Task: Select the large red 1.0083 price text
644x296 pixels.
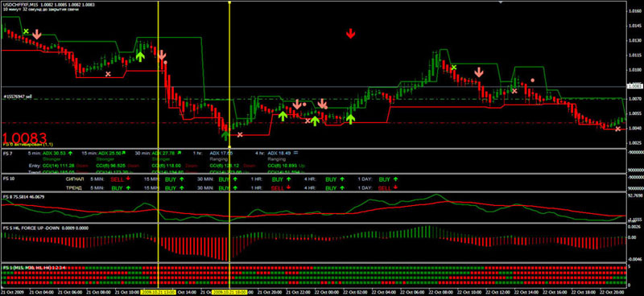Action: pos(25,138)
